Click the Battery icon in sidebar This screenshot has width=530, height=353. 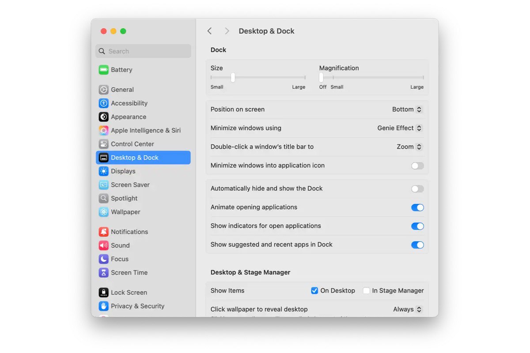pyautogui.click(x=104, y=70)
